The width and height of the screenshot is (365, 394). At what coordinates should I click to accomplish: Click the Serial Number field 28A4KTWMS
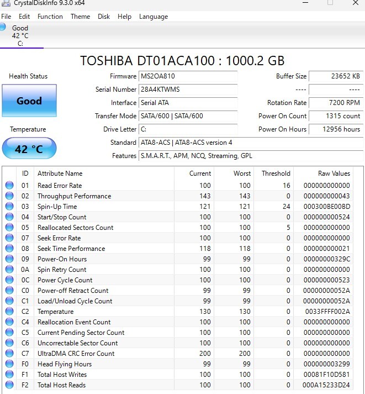(x=188, y=90)
